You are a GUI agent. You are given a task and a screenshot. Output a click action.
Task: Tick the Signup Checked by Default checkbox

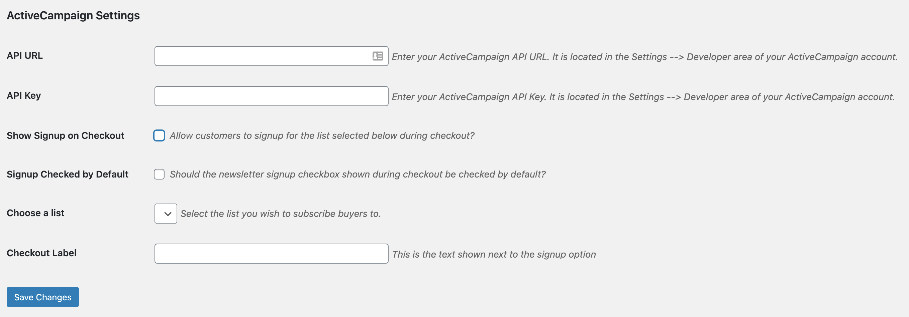[x=159, y=174]
